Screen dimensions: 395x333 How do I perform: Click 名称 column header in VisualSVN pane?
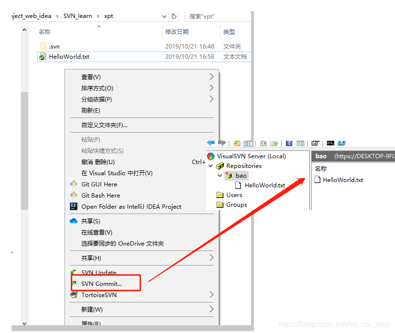pos(321,168)
